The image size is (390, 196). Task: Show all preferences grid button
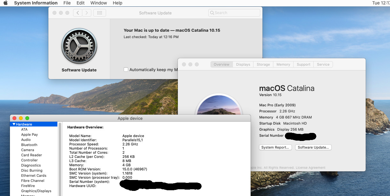(100, 13)
